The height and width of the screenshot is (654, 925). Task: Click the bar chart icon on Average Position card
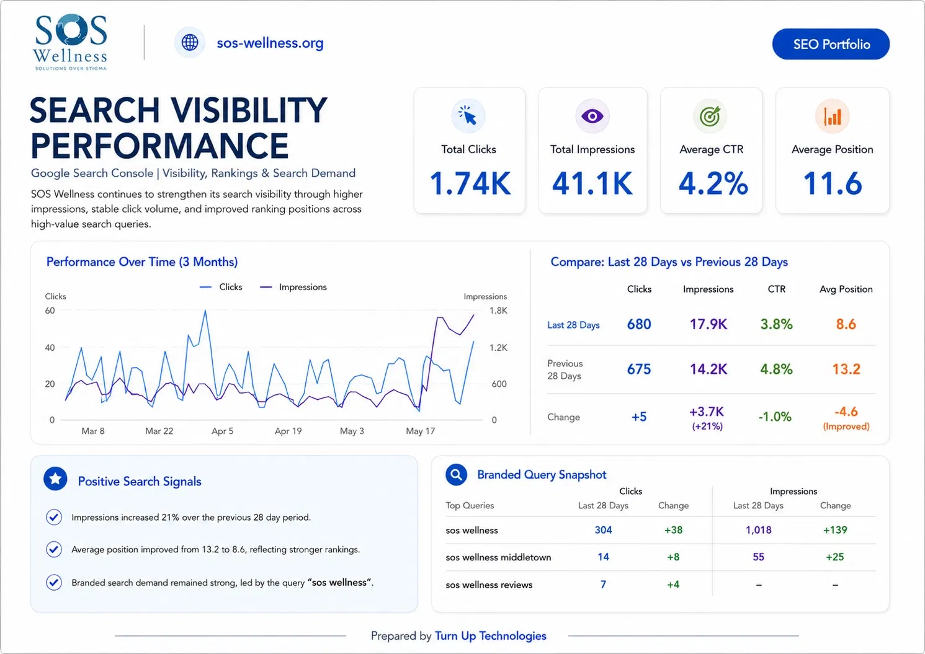click(832, 116)
